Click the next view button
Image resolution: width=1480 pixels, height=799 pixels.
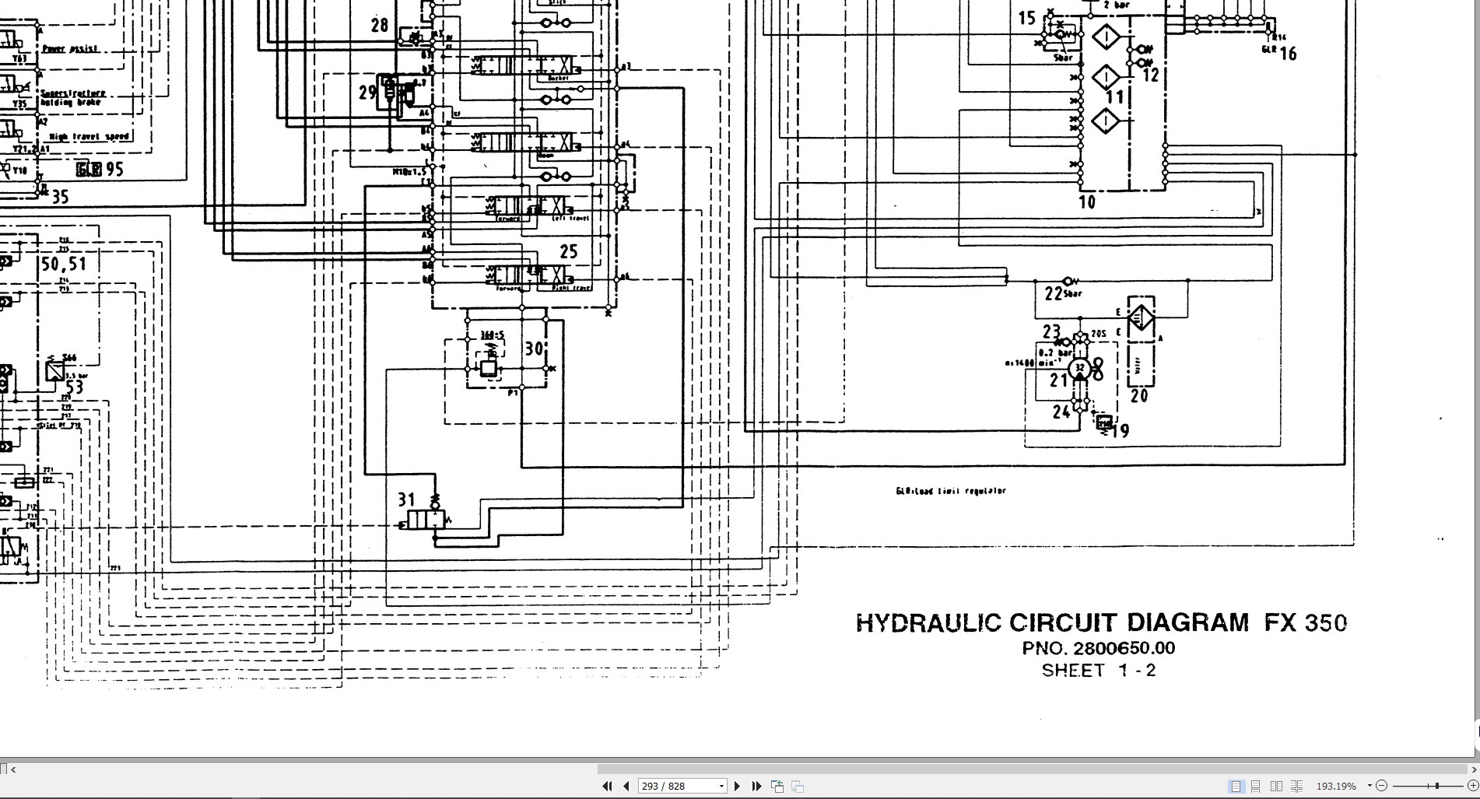coord(798,786)
